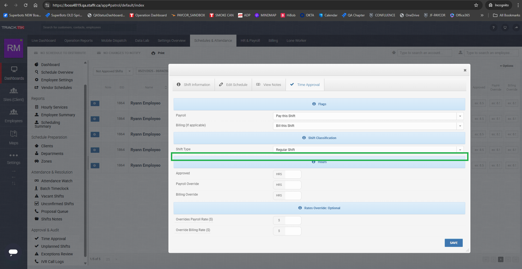This screenshot has height=269, width=522.
Task: Expand the Billing 'Bill this Shift' dropdown
Action: (x=460, y=126)
